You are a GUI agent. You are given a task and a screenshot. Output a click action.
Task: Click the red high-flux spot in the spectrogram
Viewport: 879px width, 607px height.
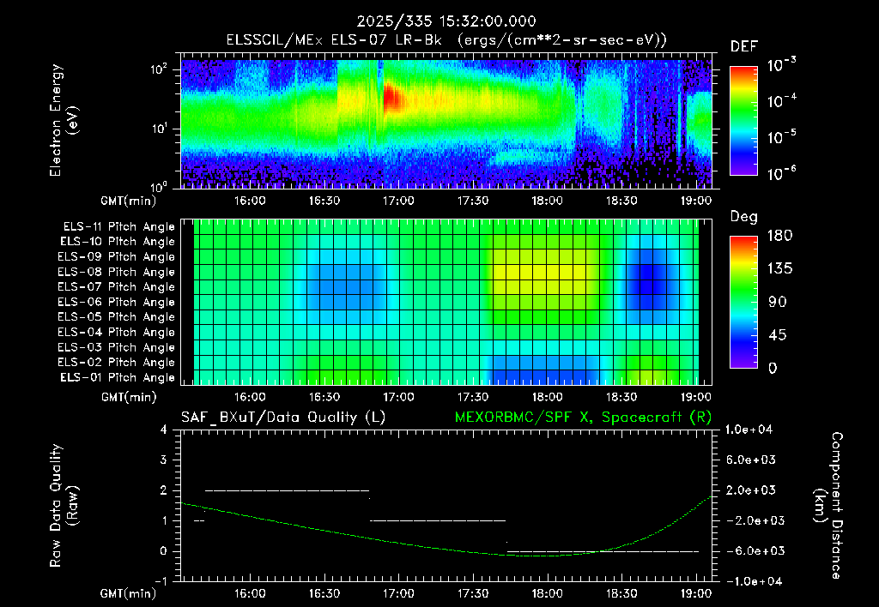point(391,98)
